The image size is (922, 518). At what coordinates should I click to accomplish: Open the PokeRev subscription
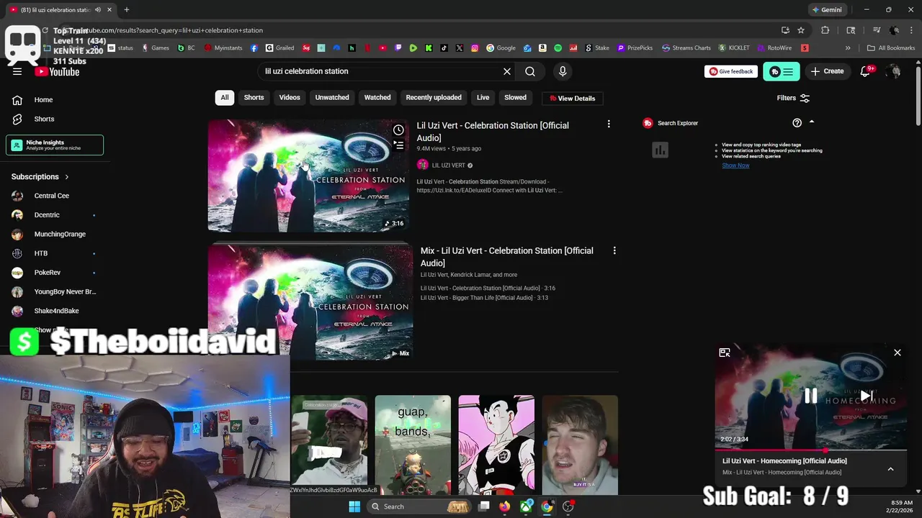tap(48, 273)
